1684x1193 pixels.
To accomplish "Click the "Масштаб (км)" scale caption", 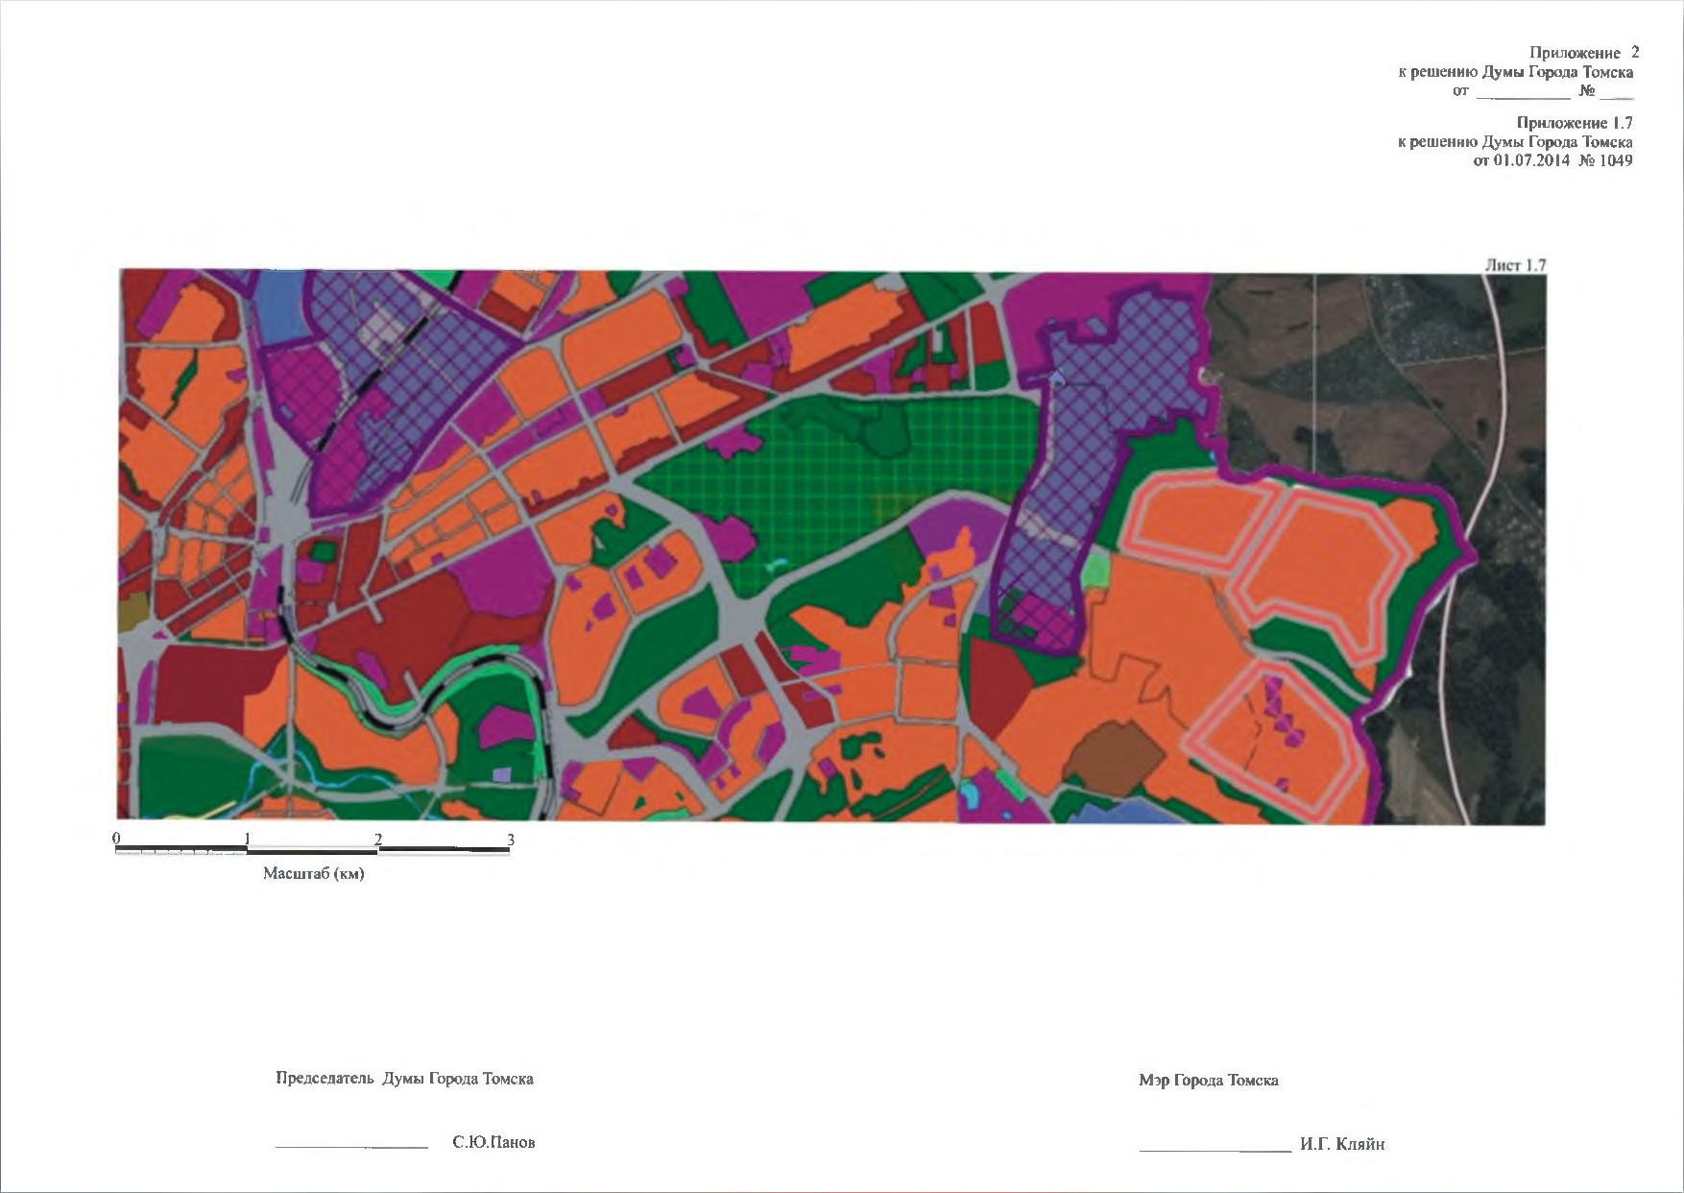I will 314,874.
